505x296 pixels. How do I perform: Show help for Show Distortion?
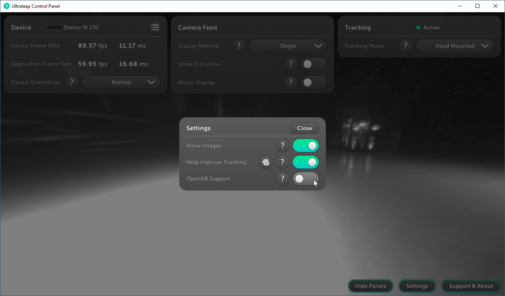(x=290, y=64)
